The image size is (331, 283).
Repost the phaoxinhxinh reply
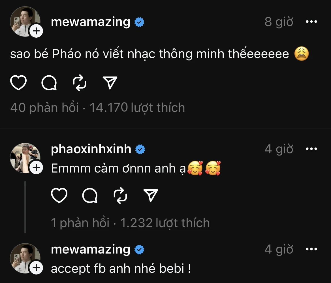point(120,195)
